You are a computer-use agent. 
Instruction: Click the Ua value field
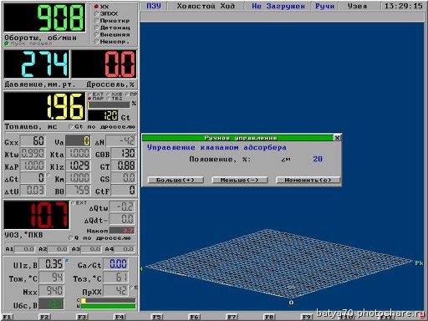pyautogui.click(x=78, y=141)
